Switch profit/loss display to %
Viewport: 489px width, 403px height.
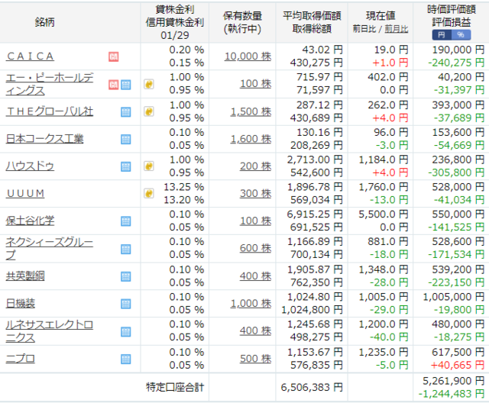tap(461, 35)
